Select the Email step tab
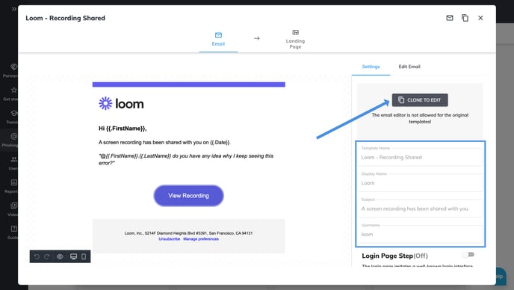This screenshot has height=290, width=514. (x=218, y=39)
